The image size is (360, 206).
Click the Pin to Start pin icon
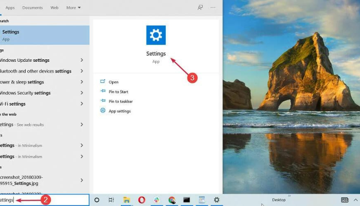click(x=103, y=91)
